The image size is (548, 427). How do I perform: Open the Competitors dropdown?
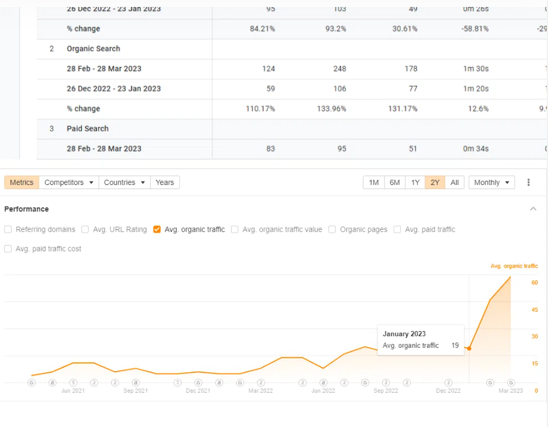point(68,182)
